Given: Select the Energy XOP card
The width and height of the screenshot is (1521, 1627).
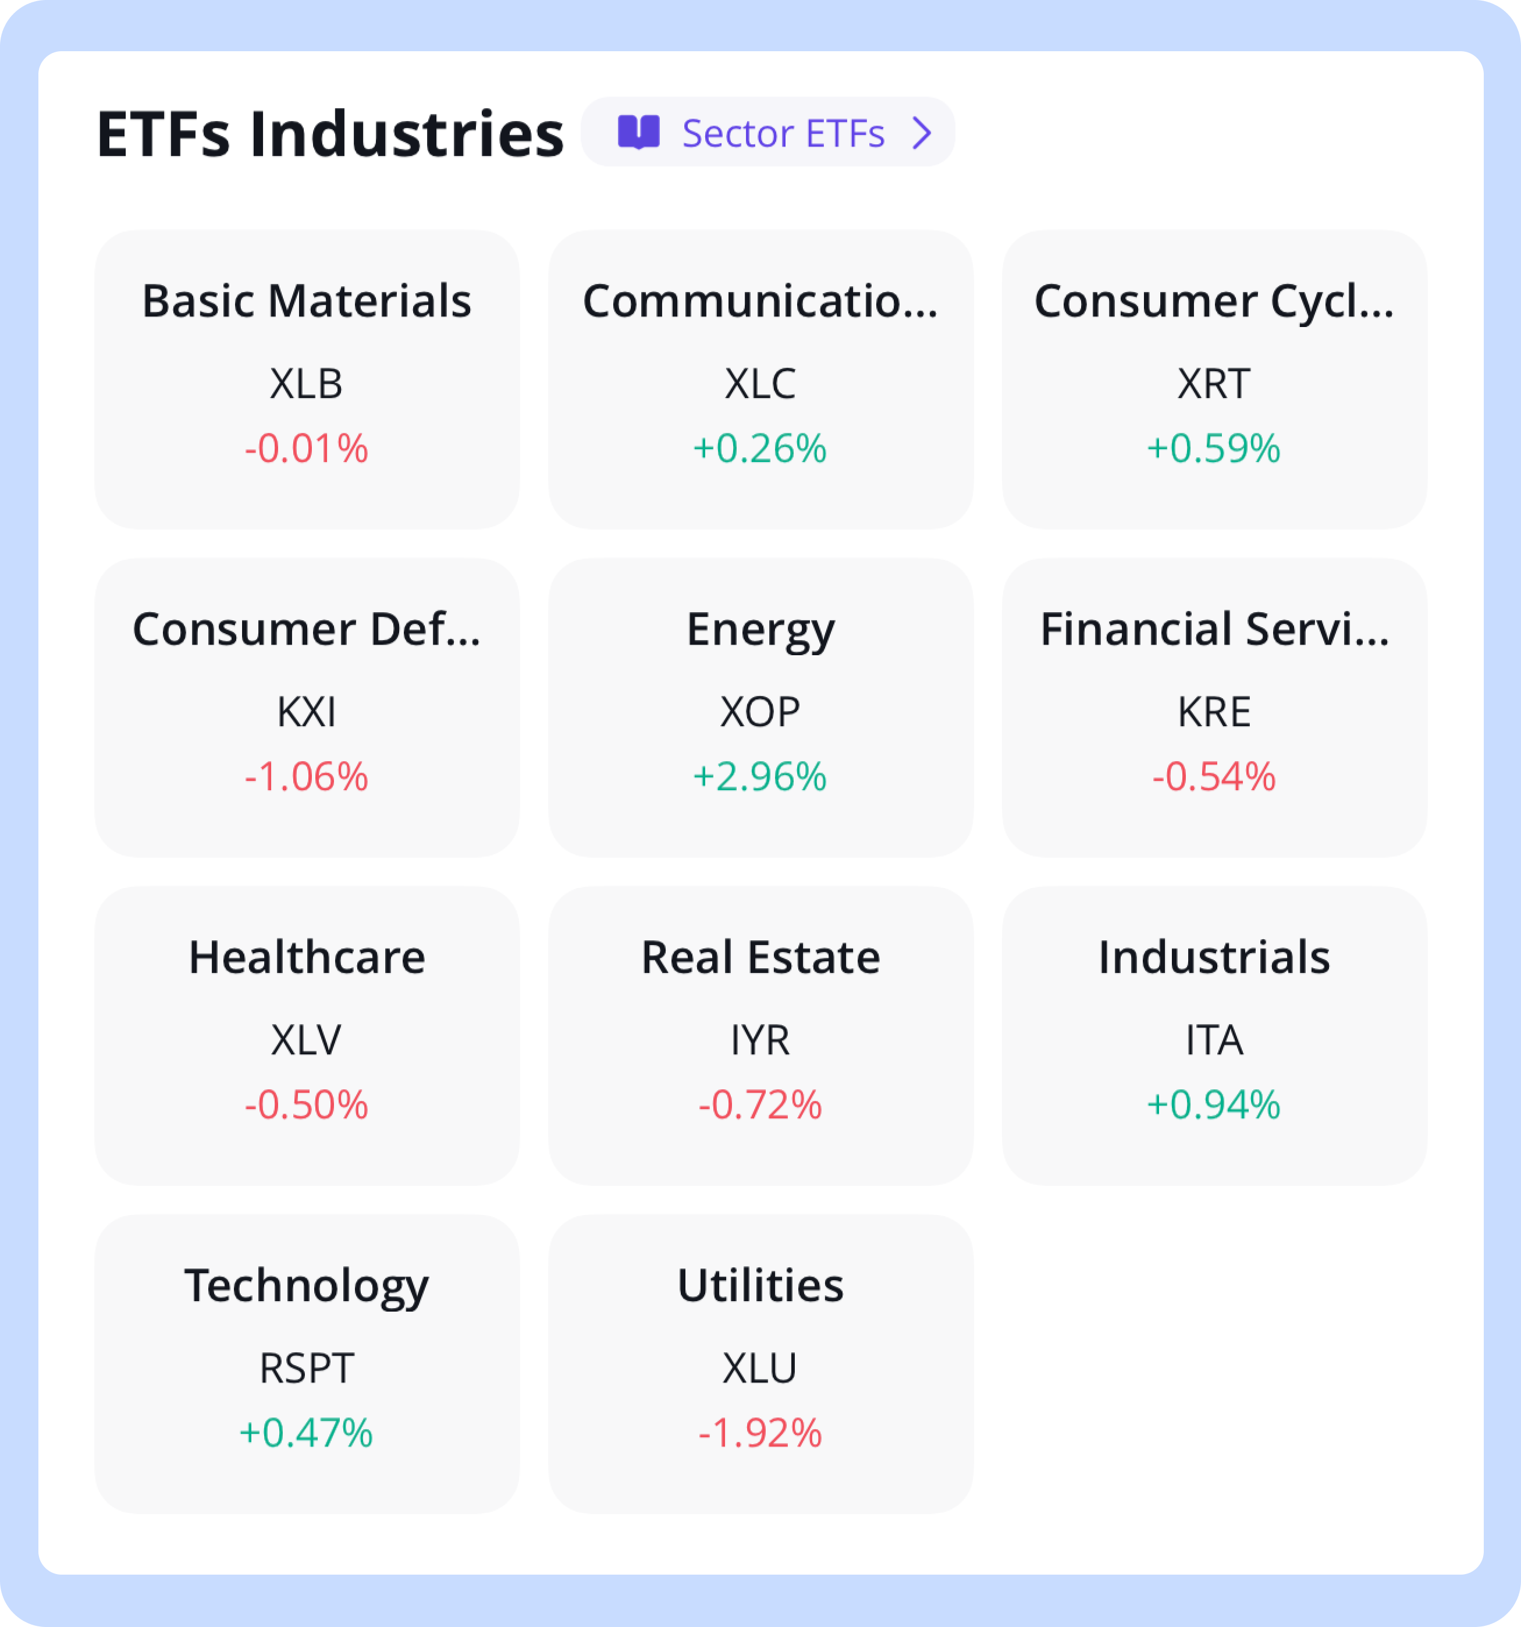Looking at the screenshot, I should point(760,707).
